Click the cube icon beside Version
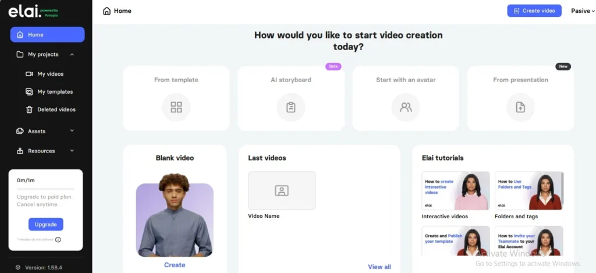Viewport: 596px width, 273px height. click(x=18, y=267)
